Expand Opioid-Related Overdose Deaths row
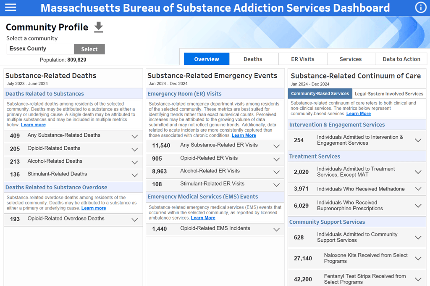The image size is (430, 286). (73, 220)
